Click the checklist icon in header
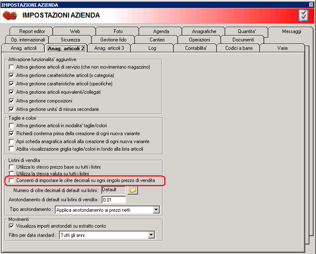316x254 pixels. coord(303,15)
